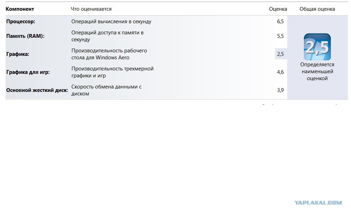Click the Windows Aero desktop performance description
The image size is (351, 213).
(x=109, y=54)
